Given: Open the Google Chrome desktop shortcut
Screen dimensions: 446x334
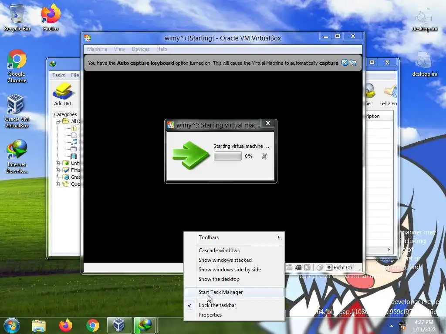Looking at the screenshot, I should (x=17, y=66).
